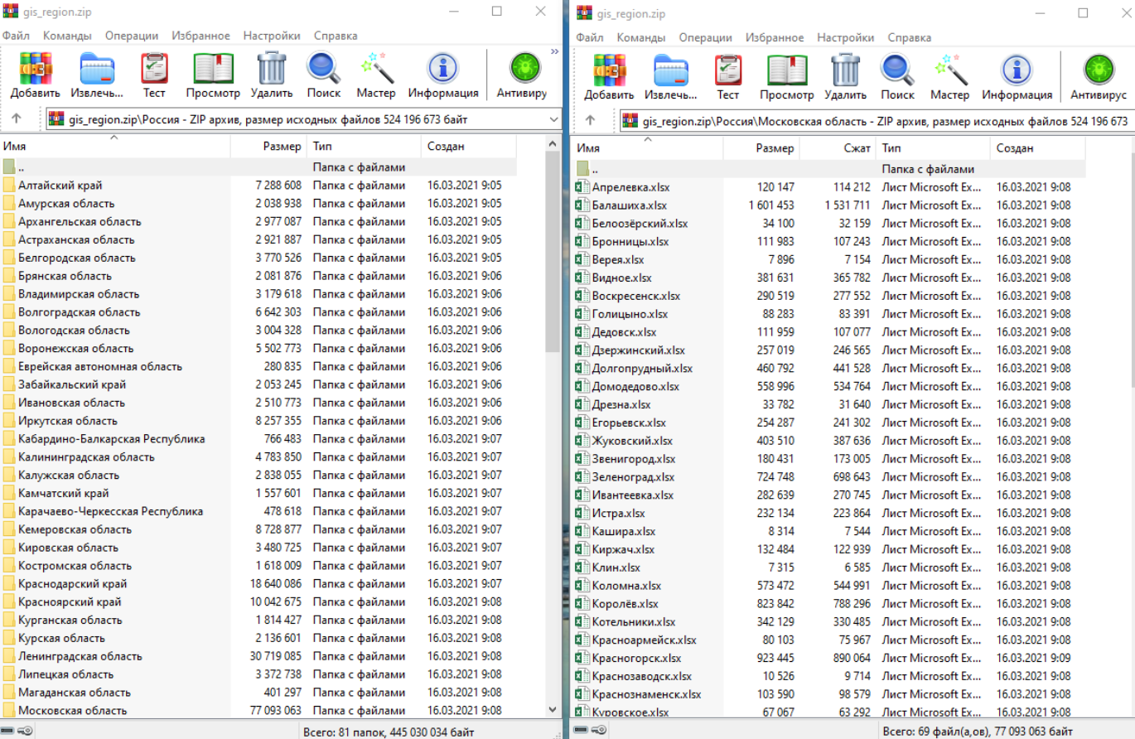Click Просмотр icon in right window
Image resolution: width=1135 pixels, height=739 pixels.
pyautogui.click(x=787, y=69)
